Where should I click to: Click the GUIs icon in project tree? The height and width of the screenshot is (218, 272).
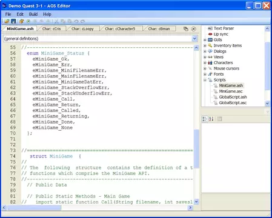(210, 40)
